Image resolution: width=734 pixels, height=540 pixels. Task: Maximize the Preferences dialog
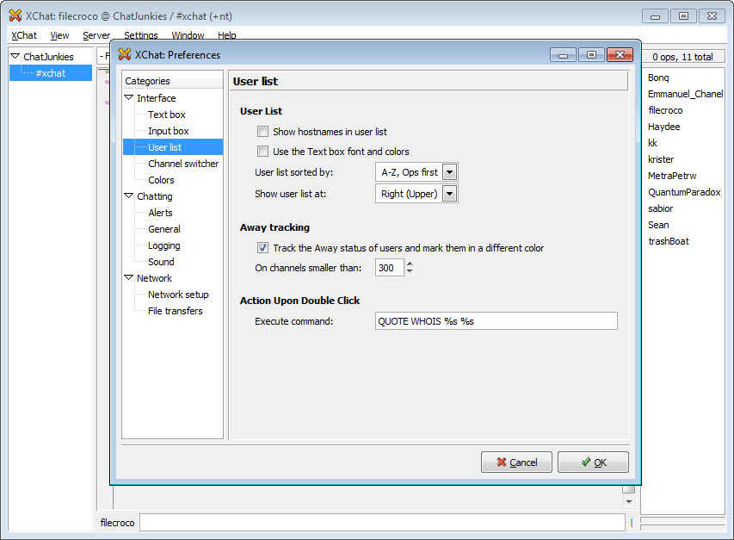point(591,55)
